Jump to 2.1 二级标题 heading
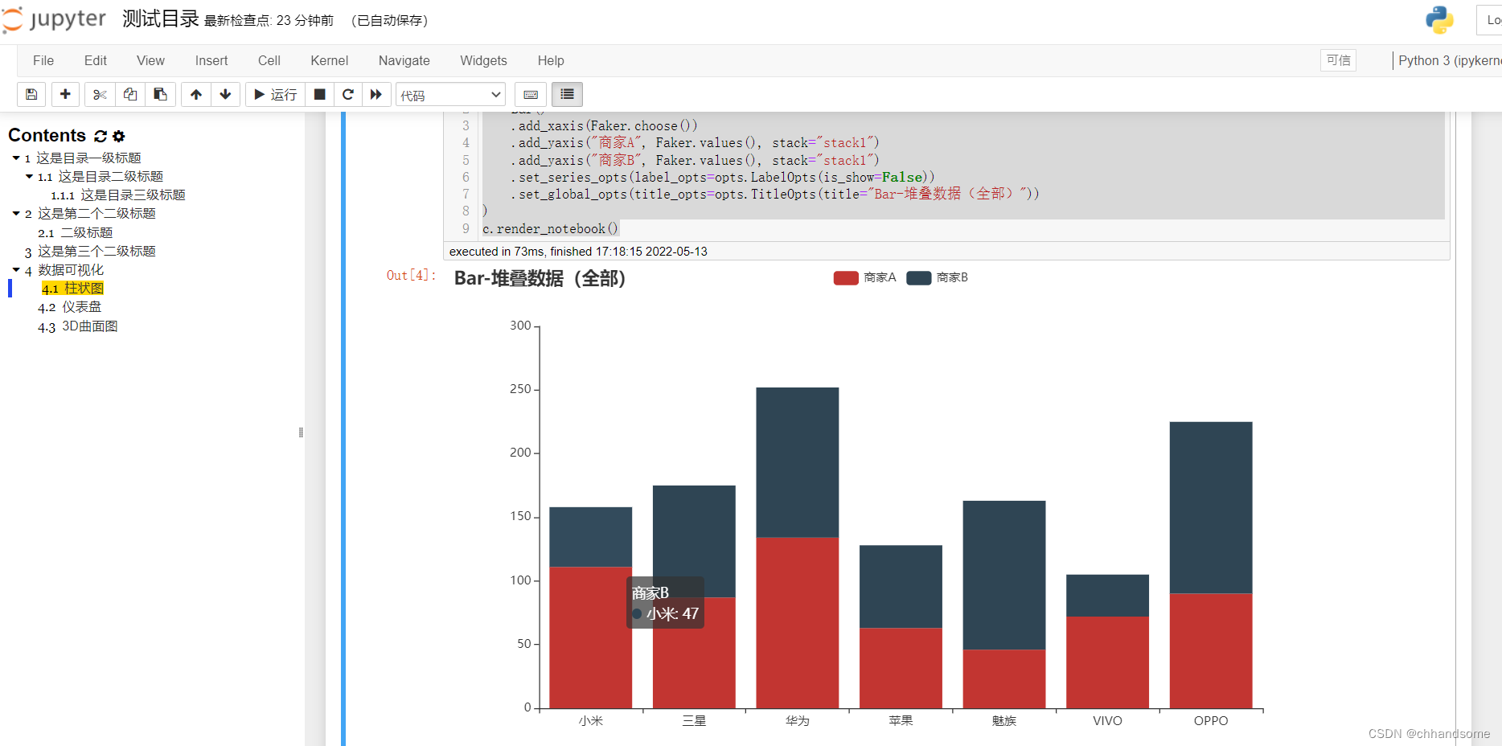The height and width of the screenshot is (746, 1502). click(76, 233)
